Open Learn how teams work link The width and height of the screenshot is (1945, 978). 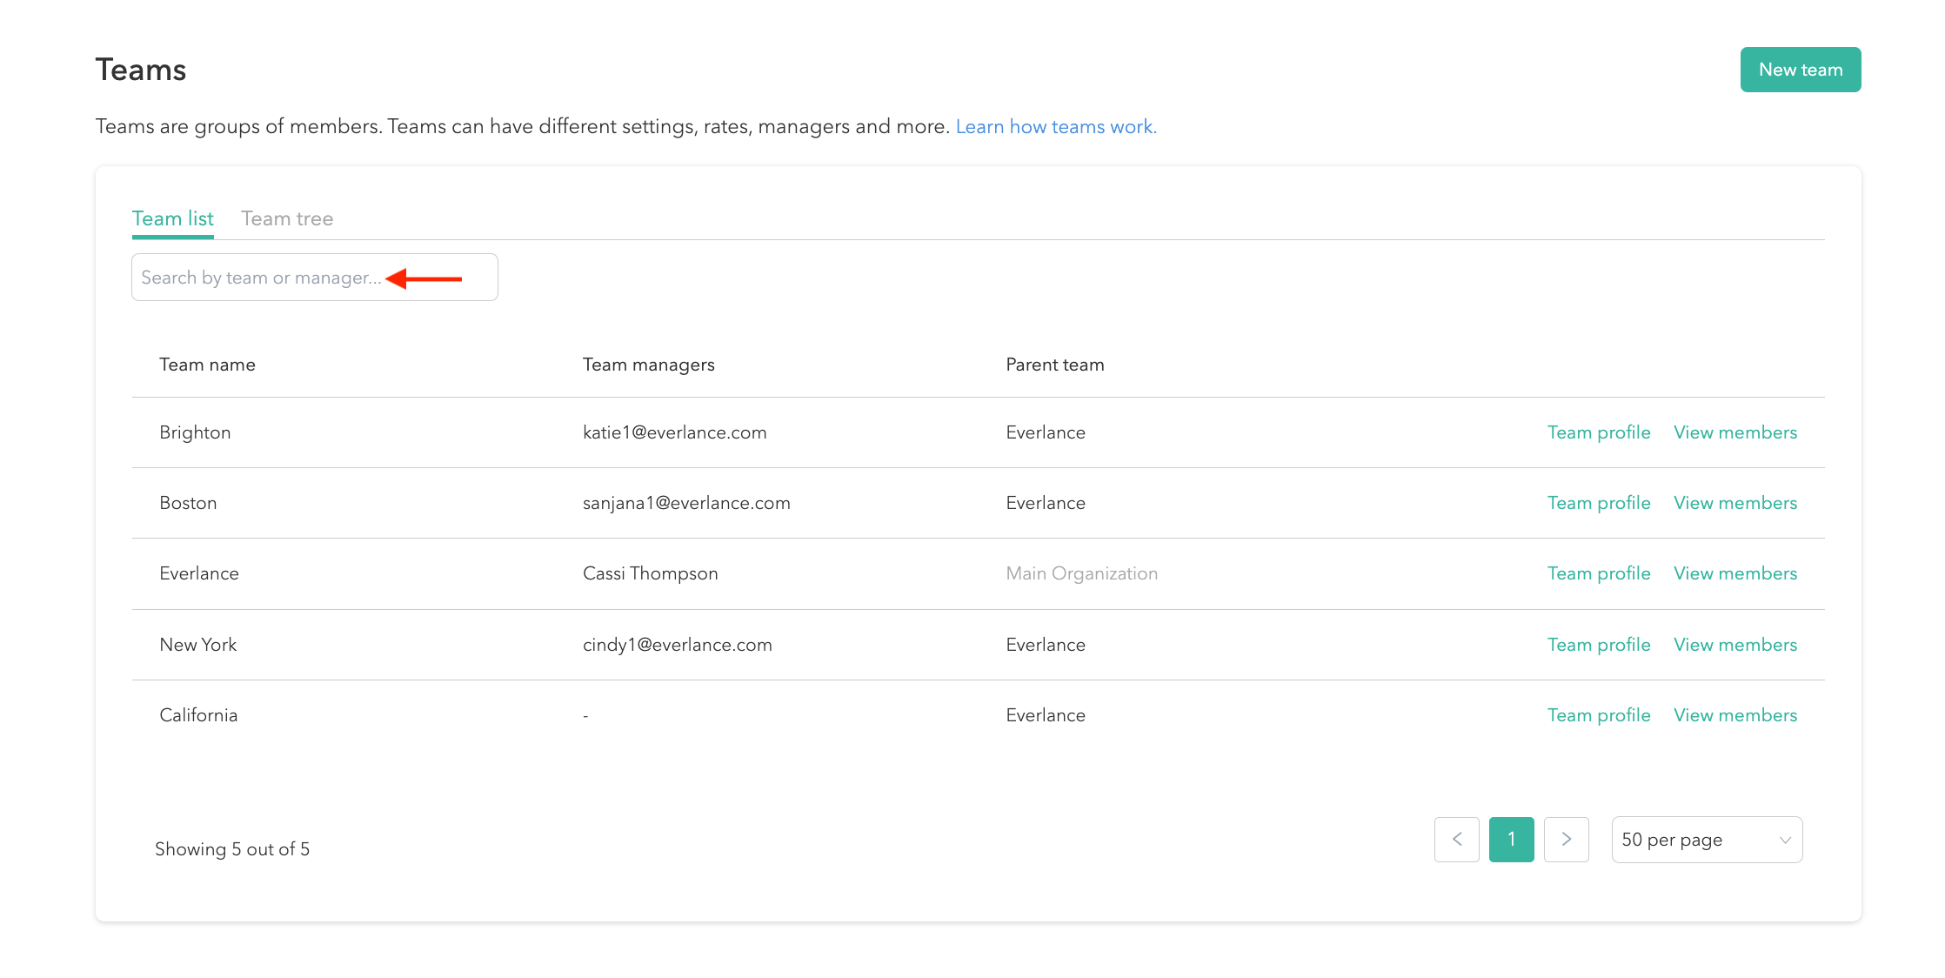coord(1055,127)
